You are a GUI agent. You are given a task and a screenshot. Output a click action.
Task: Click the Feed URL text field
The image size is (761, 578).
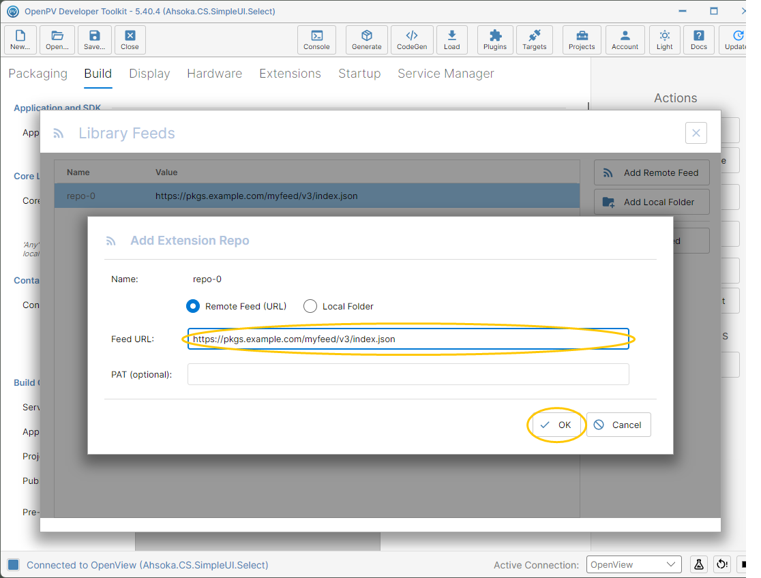click(408, 339)
